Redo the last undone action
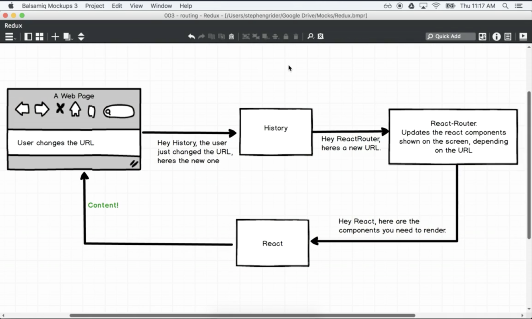The image size is (532, 319). click(x=201, y=36)
